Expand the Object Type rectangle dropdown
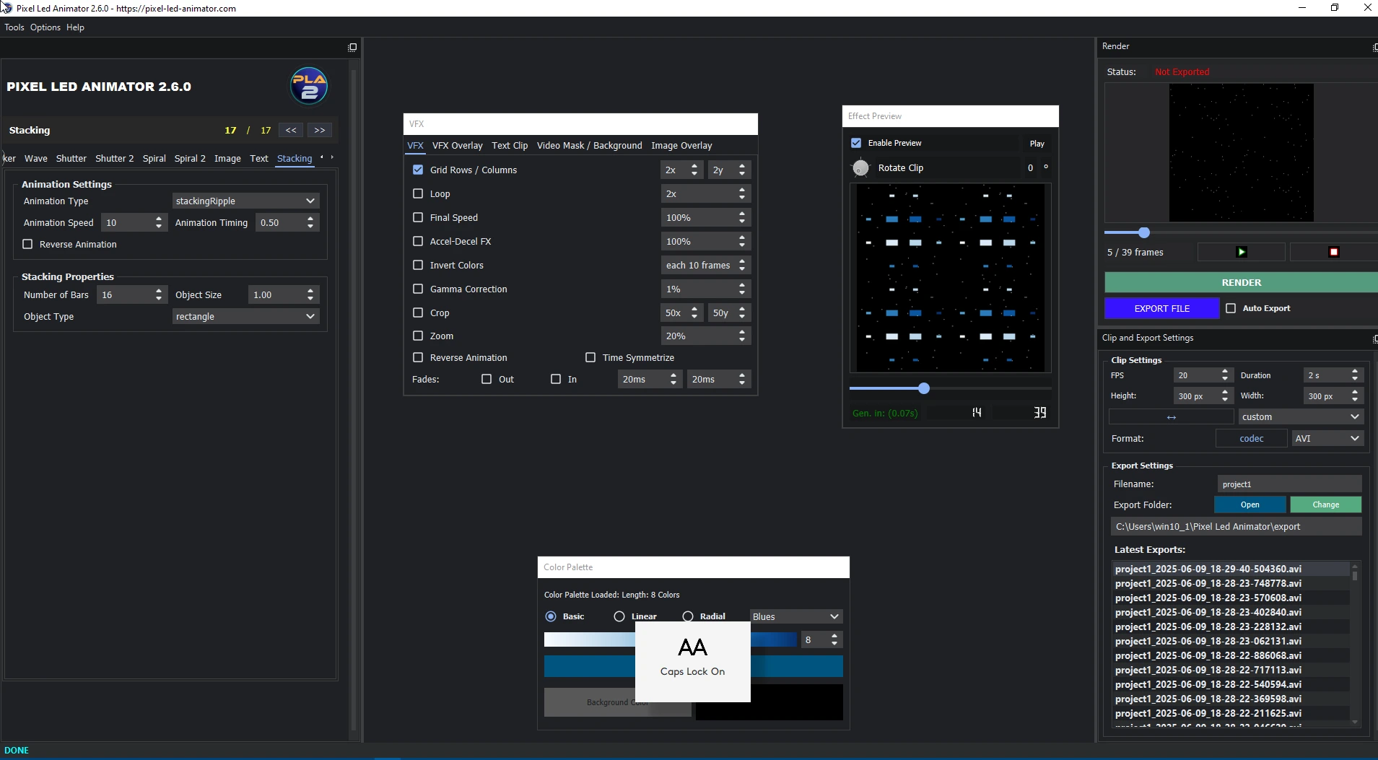Screen dimensions: 1378x760 245,317
